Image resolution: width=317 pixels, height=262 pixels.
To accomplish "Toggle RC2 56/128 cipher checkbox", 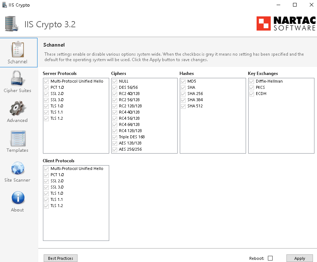I will pyautogui.click(x=115, y=100).
